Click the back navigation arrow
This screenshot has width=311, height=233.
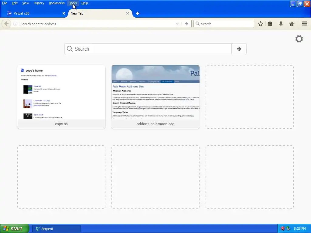(6, 24)
